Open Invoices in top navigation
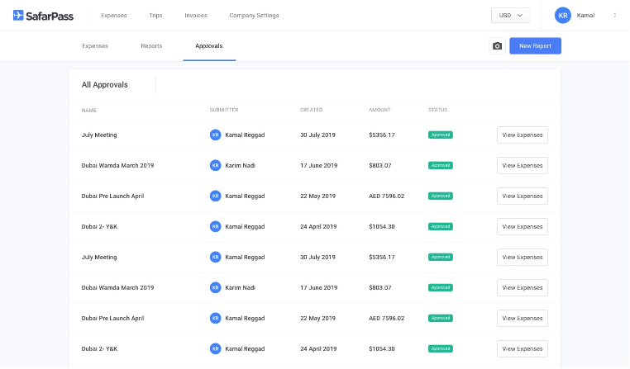The image size is (630, 369). coord(196,15)
